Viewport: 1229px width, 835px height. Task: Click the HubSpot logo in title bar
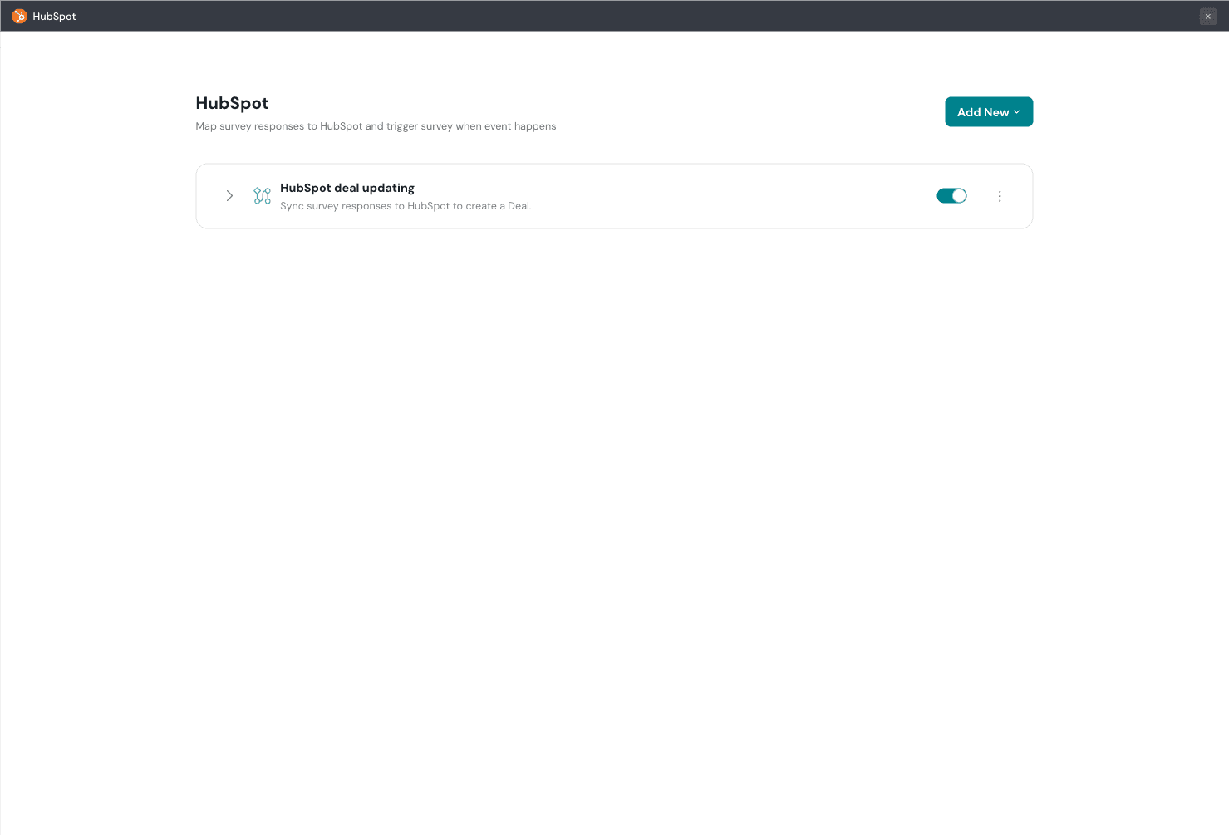pos(19,16)
